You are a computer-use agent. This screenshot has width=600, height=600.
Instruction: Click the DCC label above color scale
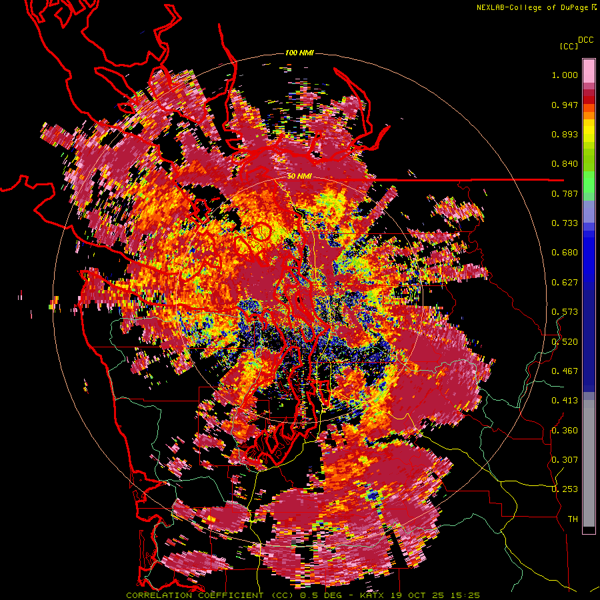tap(585, 40)
